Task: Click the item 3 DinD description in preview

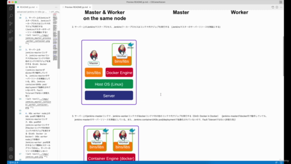Action: [169, 118]
